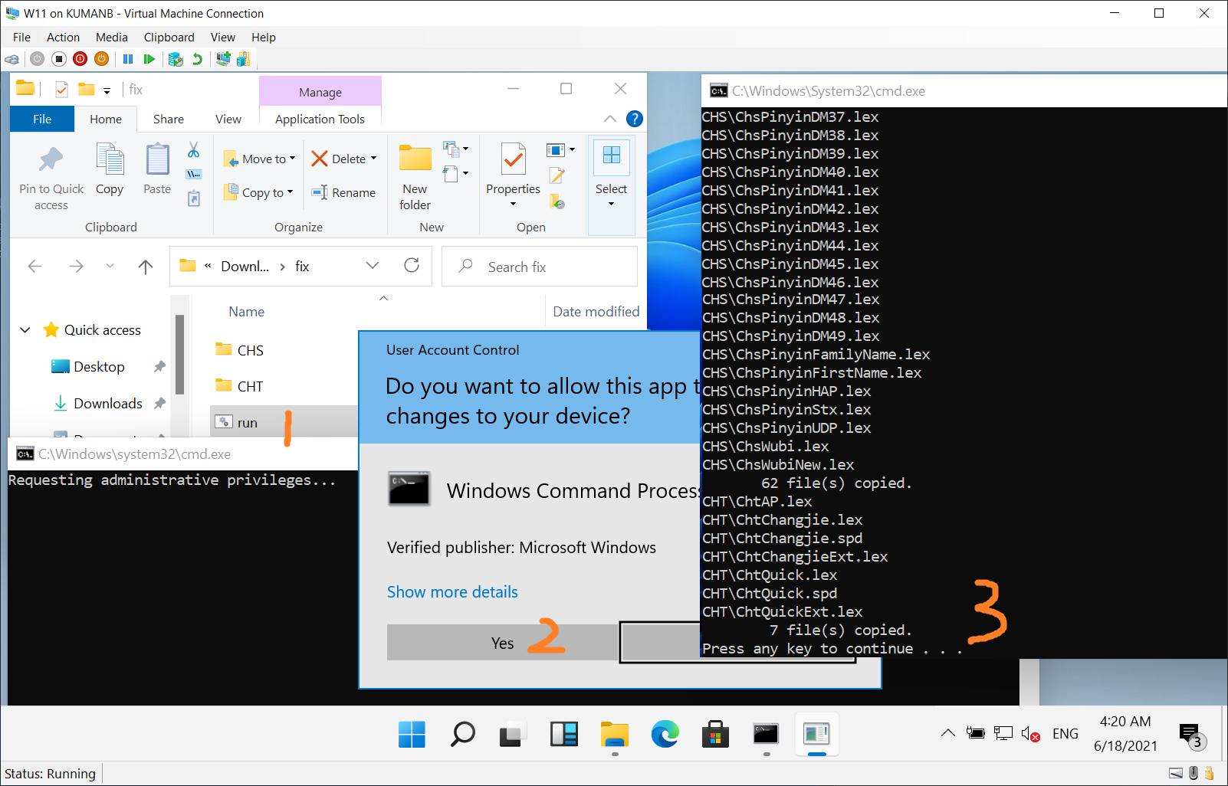
Task: Open the Open-with dropdown arrow in ribbon
Action: click(x=572, y=149)
